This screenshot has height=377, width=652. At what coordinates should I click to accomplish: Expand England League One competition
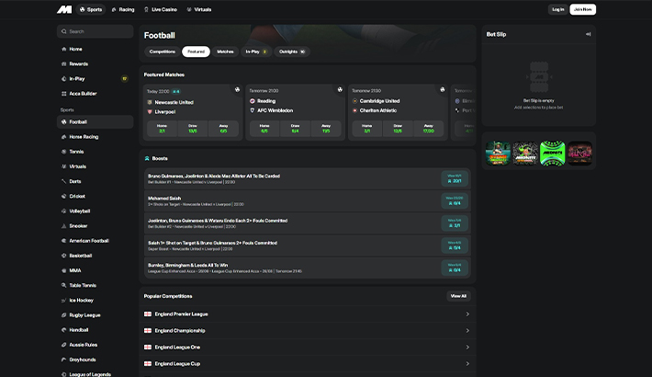[308, 347]
